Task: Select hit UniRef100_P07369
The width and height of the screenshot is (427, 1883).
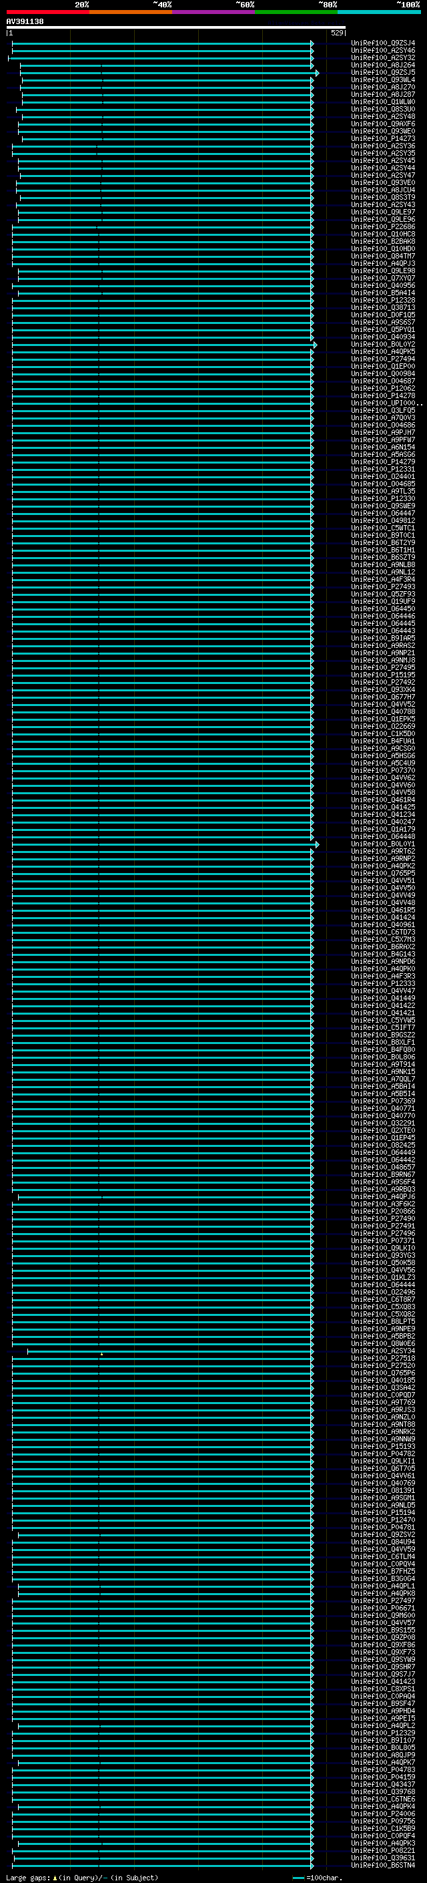Action: (382, 1101)
